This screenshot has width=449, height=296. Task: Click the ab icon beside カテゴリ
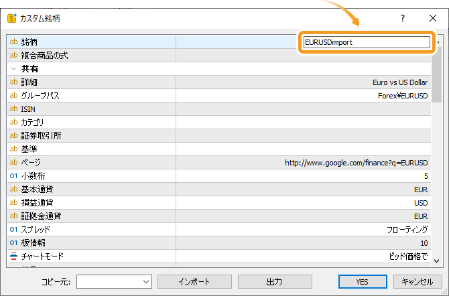(14, 122)
